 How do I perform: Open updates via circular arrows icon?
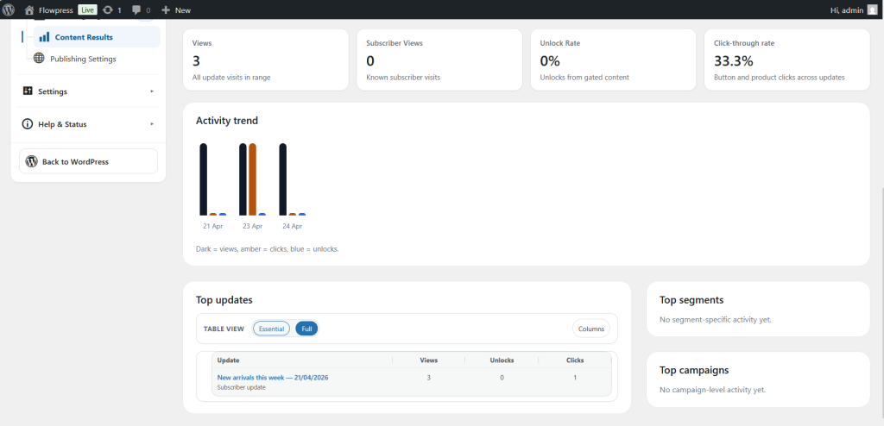tap(108, 9)
